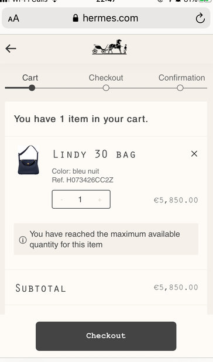Image resolution: width=213 pixels, height=362 pixels.
Task: Remove Lindy 30 bag with the X icon
Action: click(x=194, y=154)
